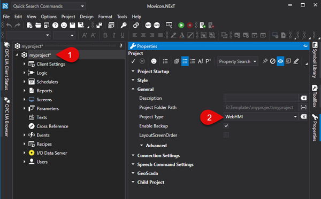The height and width of the screenshot is (199, 321).
Task: Browse Project Folder Path with ellipsis button
Action: [x=303, y=107]
